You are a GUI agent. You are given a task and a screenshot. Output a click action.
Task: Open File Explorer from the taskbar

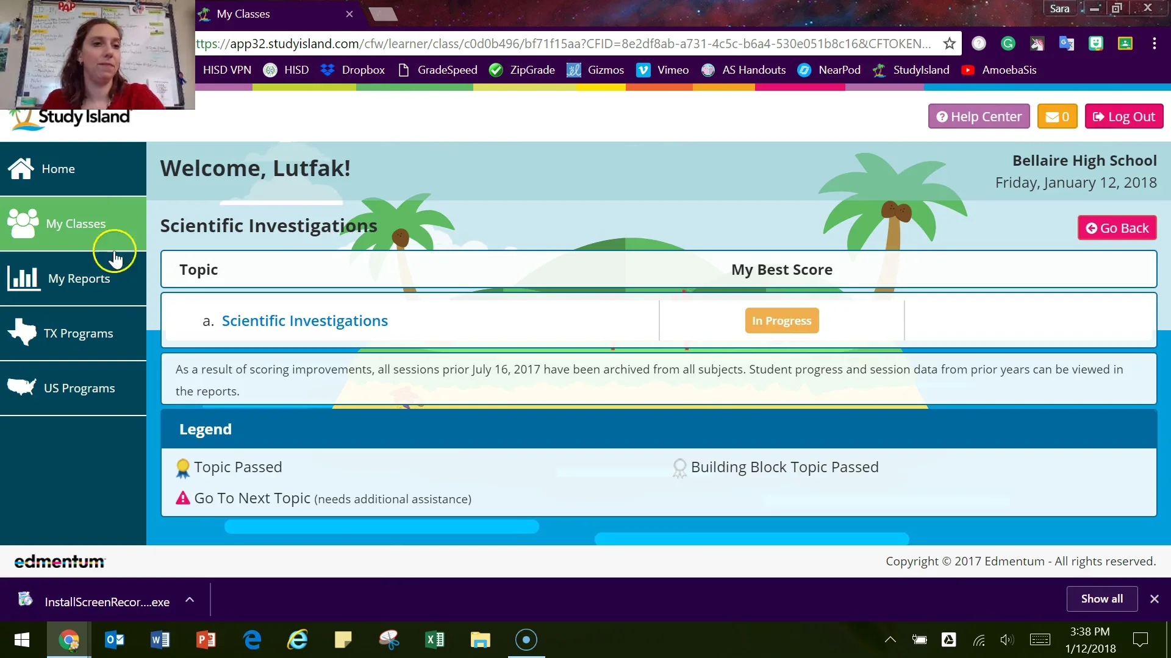(481, 640)
